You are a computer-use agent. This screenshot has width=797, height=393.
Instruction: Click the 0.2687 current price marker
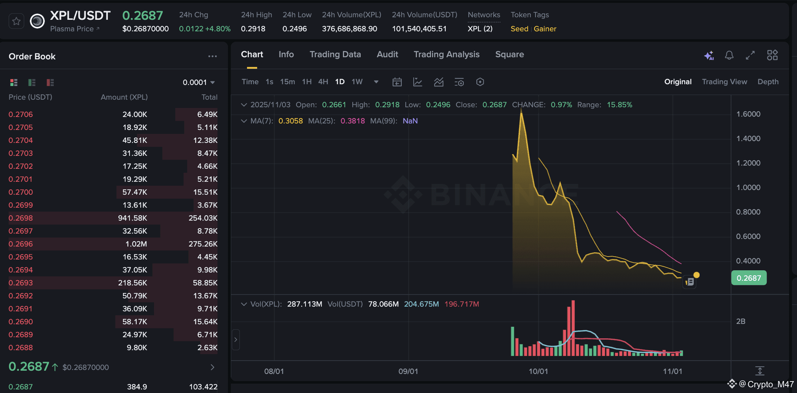(749, 278)
